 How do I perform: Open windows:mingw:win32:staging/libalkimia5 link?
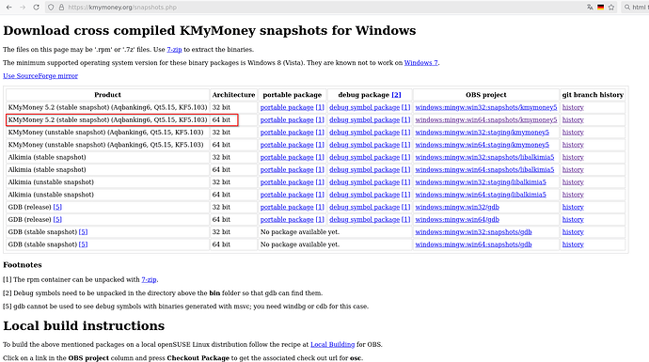pos(481,182)
